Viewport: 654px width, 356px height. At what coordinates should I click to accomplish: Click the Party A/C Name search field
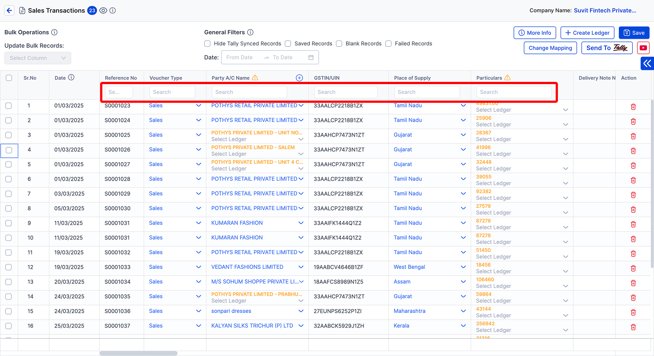(249, 92)
